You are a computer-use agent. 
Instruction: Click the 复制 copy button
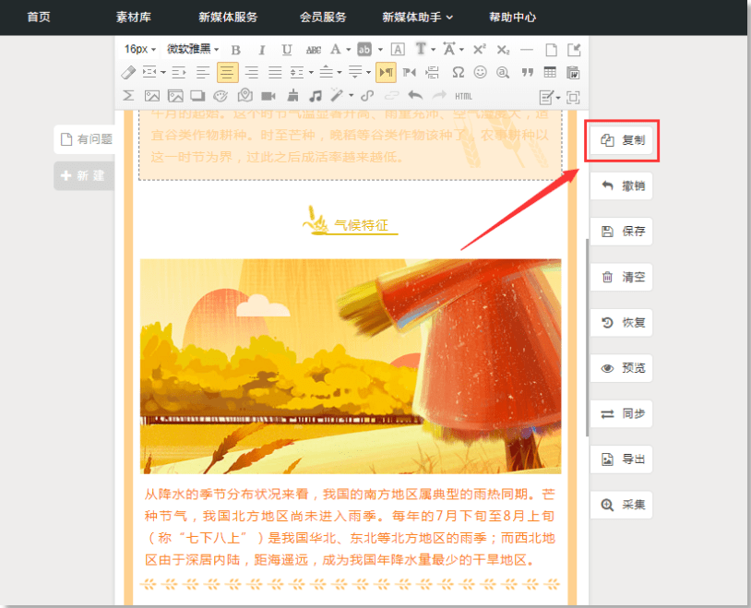pyautogui.click(x=621, y=140)
